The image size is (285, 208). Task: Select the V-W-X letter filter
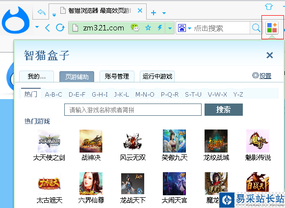[x=217, y=95]
